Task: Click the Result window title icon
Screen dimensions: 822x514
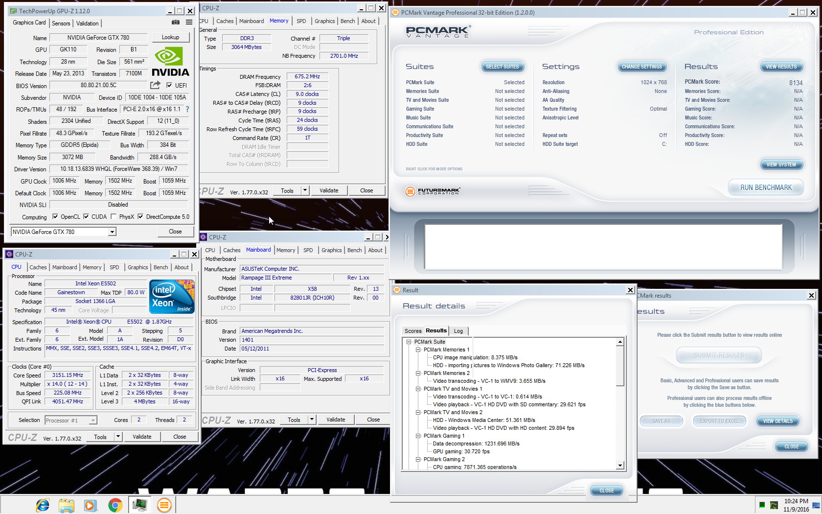Action: 397,290
